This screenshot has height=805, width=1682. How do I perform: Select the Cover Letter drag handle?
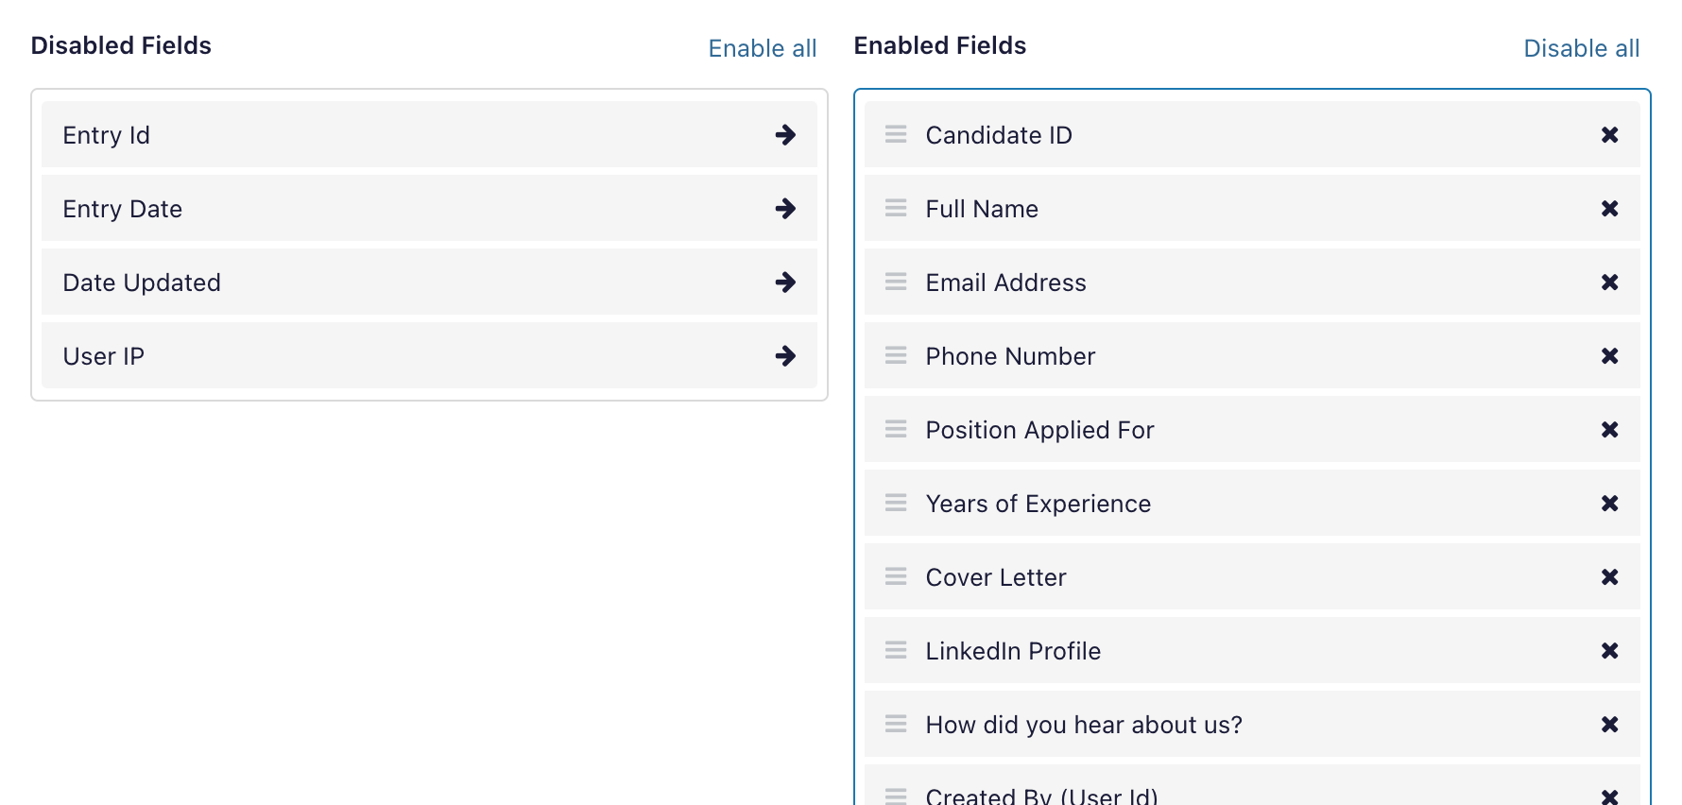pos(896,577)
